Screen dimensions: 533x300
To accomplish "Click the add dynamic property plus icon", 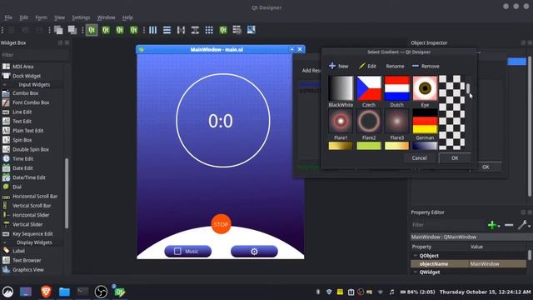I will pyautogui.click(x=492, y=225).
